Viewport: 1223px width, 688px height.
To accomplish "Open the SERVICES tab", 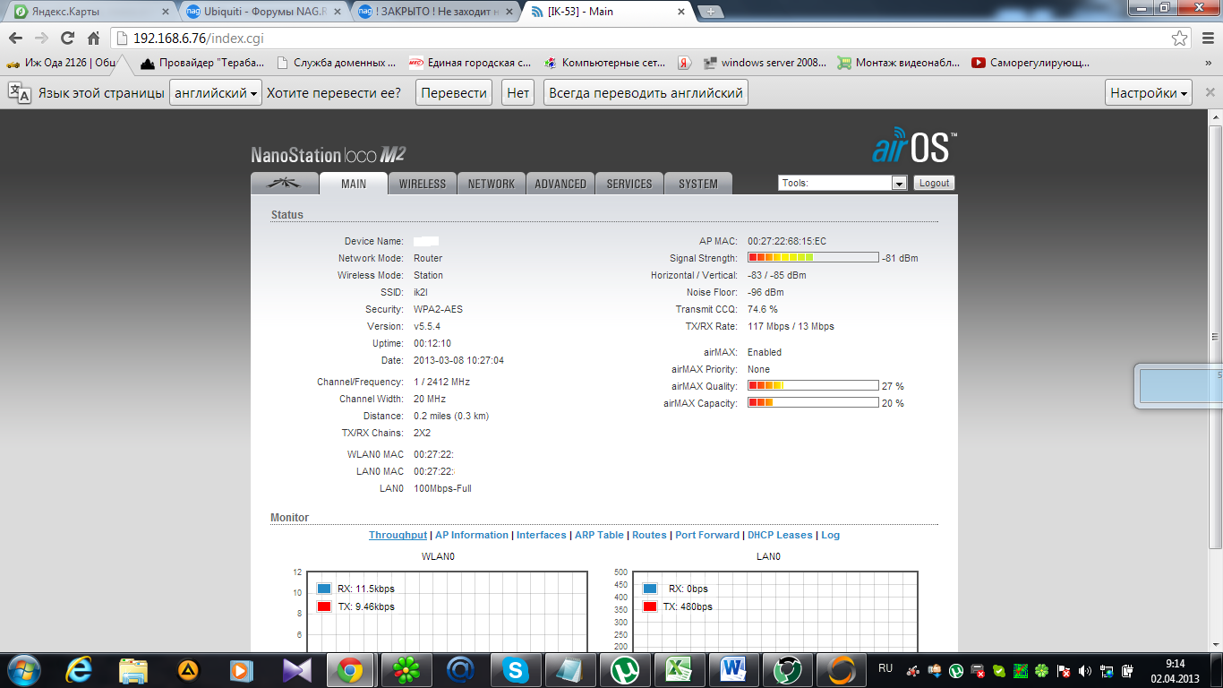I will click(629, 184).
